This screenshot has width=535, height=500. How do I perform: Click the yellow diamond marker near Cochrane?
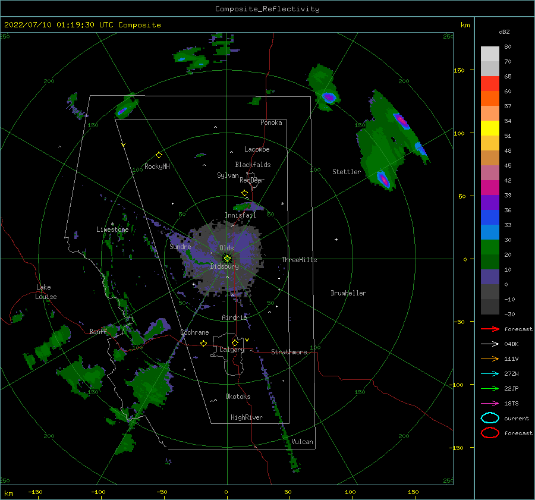click(x=204, y=343)
